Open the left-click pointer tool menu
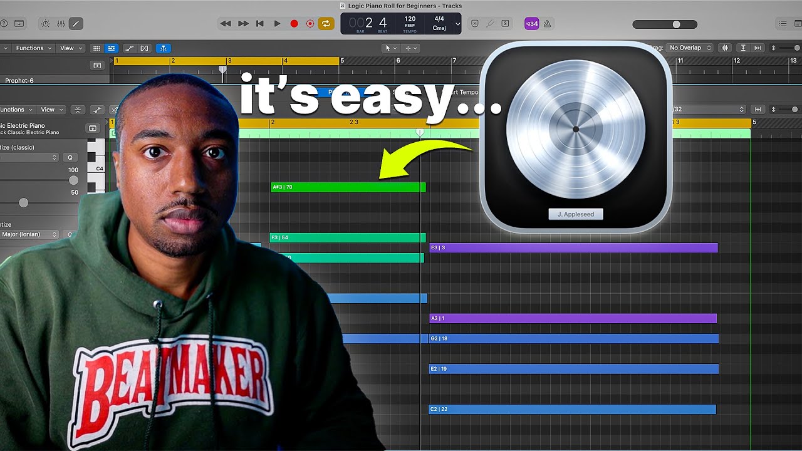This screenshot has width=802, height=451. (391, 48)
